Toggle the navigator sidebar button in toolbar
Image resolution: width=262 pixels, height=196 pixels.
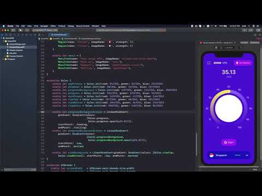13,30
